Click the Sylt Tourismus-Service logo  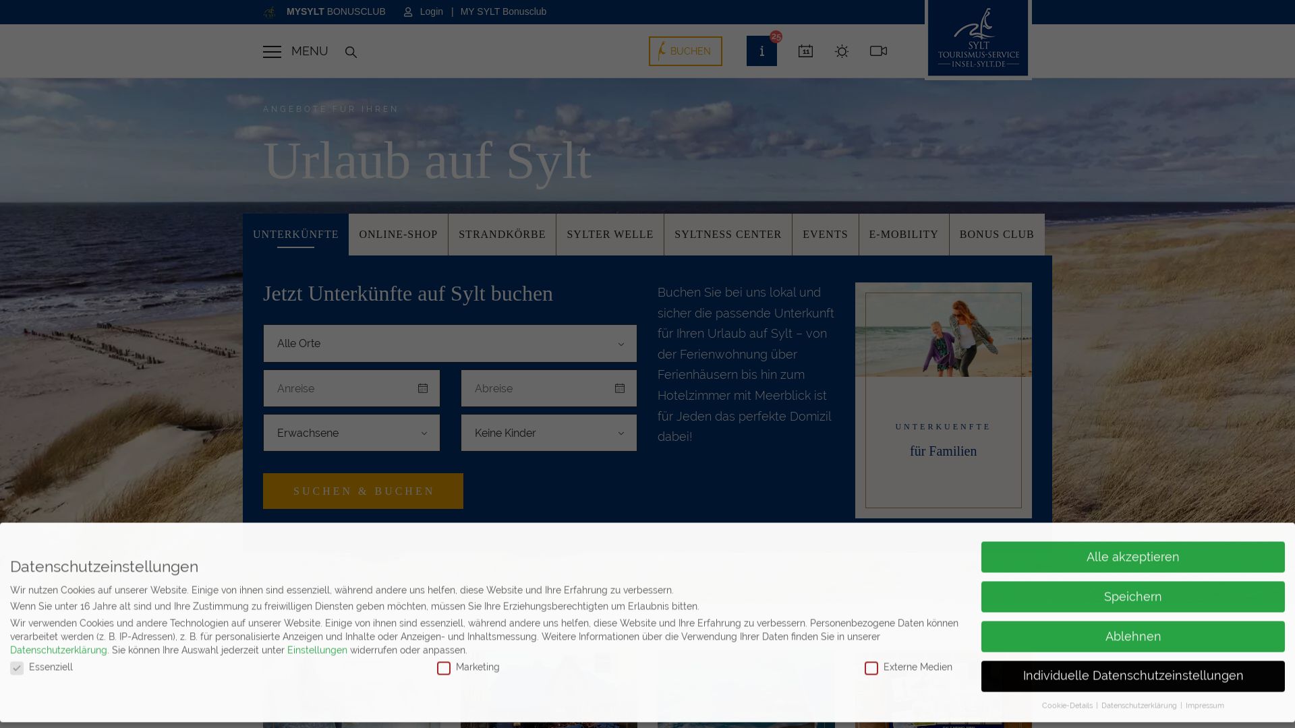click(978, 38)
